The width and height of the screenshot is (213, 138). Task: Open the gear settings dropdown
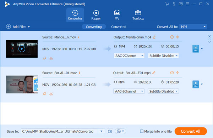(x=120, y=131)
